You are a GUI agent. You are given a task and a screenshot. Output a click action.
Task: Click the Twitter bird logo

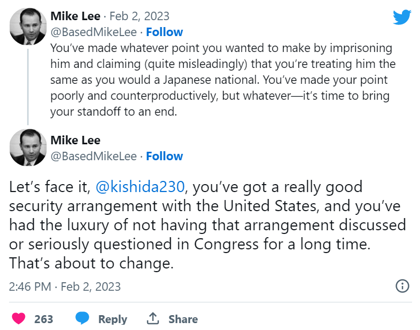[402, 17]
